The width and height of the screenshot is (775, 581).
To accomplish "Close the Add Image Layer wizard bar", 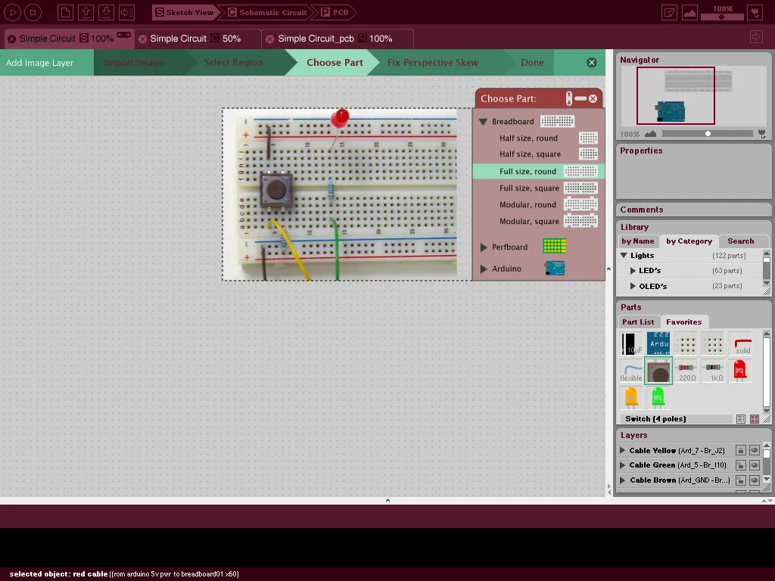I will point(592,63).
